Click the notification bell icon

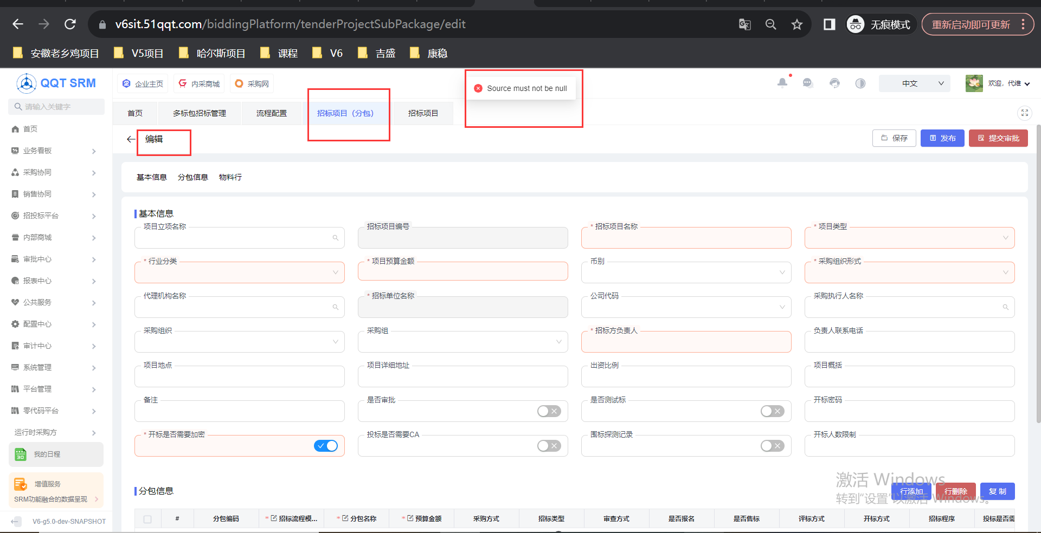click(782, 83)
